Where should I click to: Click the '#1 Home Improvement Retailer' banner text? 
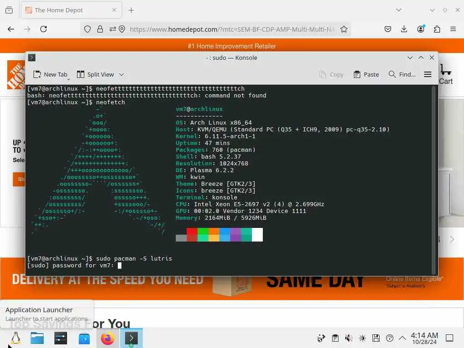click(x=232, y=46)
